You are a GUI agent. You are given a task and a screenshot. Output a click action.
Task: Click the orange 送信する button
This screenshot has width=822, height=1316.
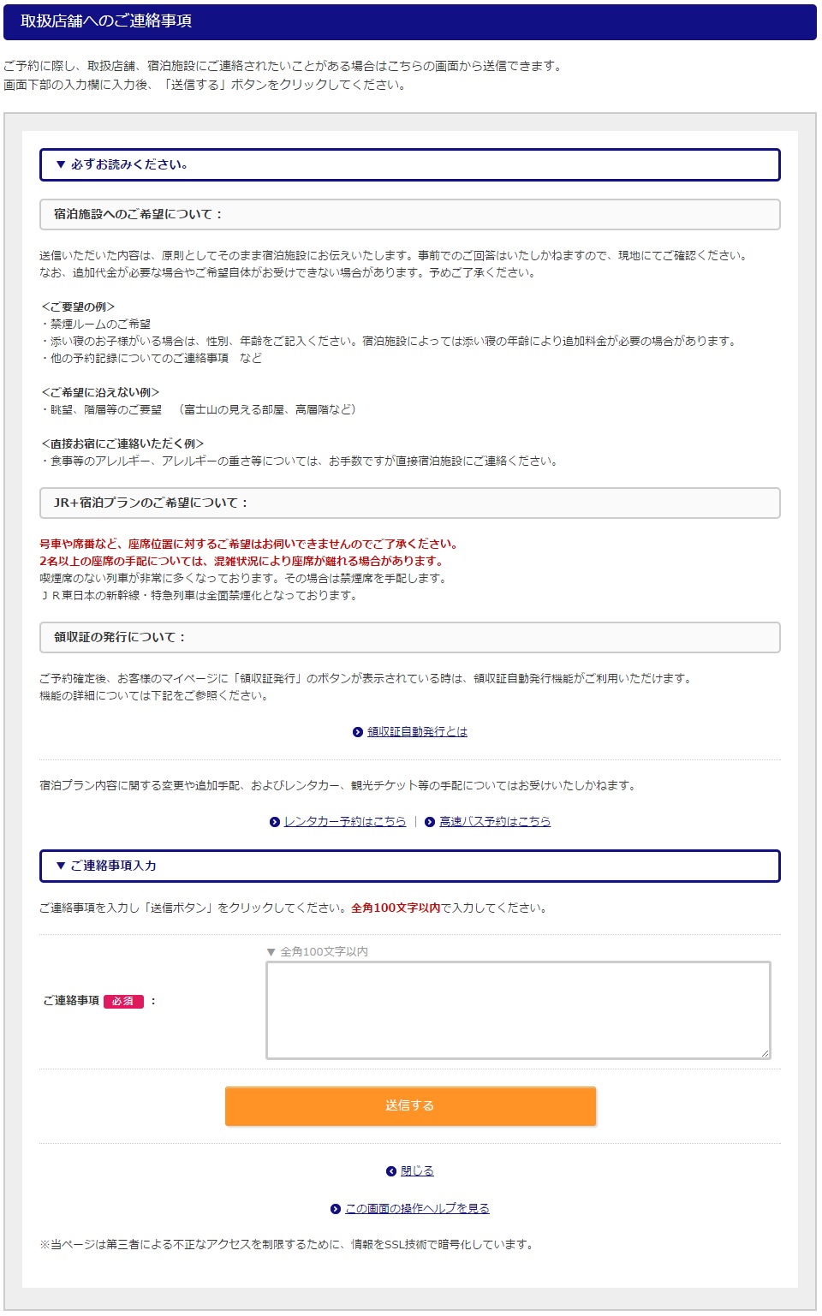(x=410, y=1106)
